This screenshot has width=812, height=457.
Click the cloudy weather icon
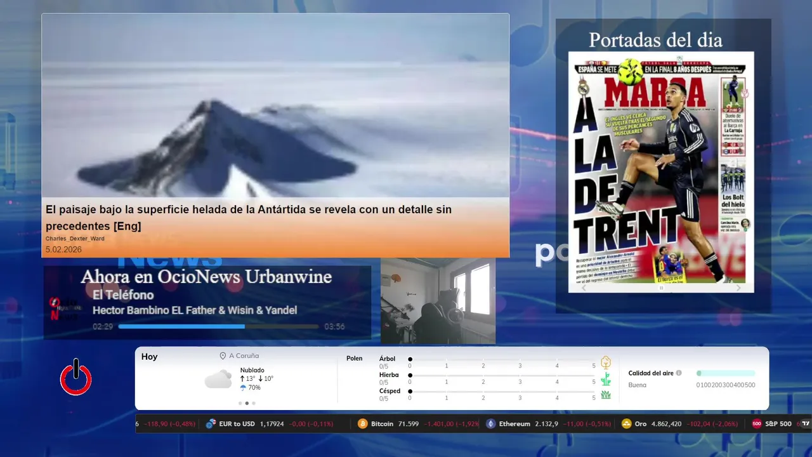point(218,379)
